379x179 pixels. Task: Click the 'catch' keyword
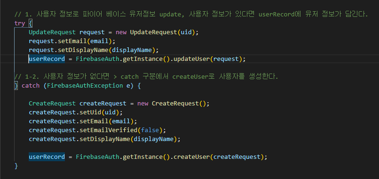(x=31, y=86)
